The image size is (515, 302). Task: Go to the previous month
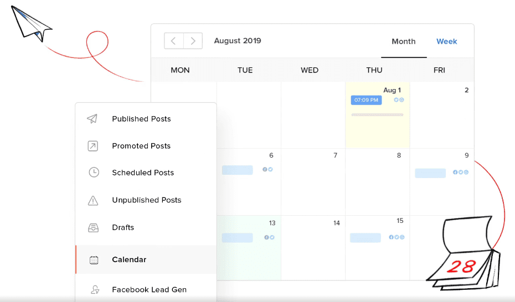pyautogui.click(x=174, y=41)
